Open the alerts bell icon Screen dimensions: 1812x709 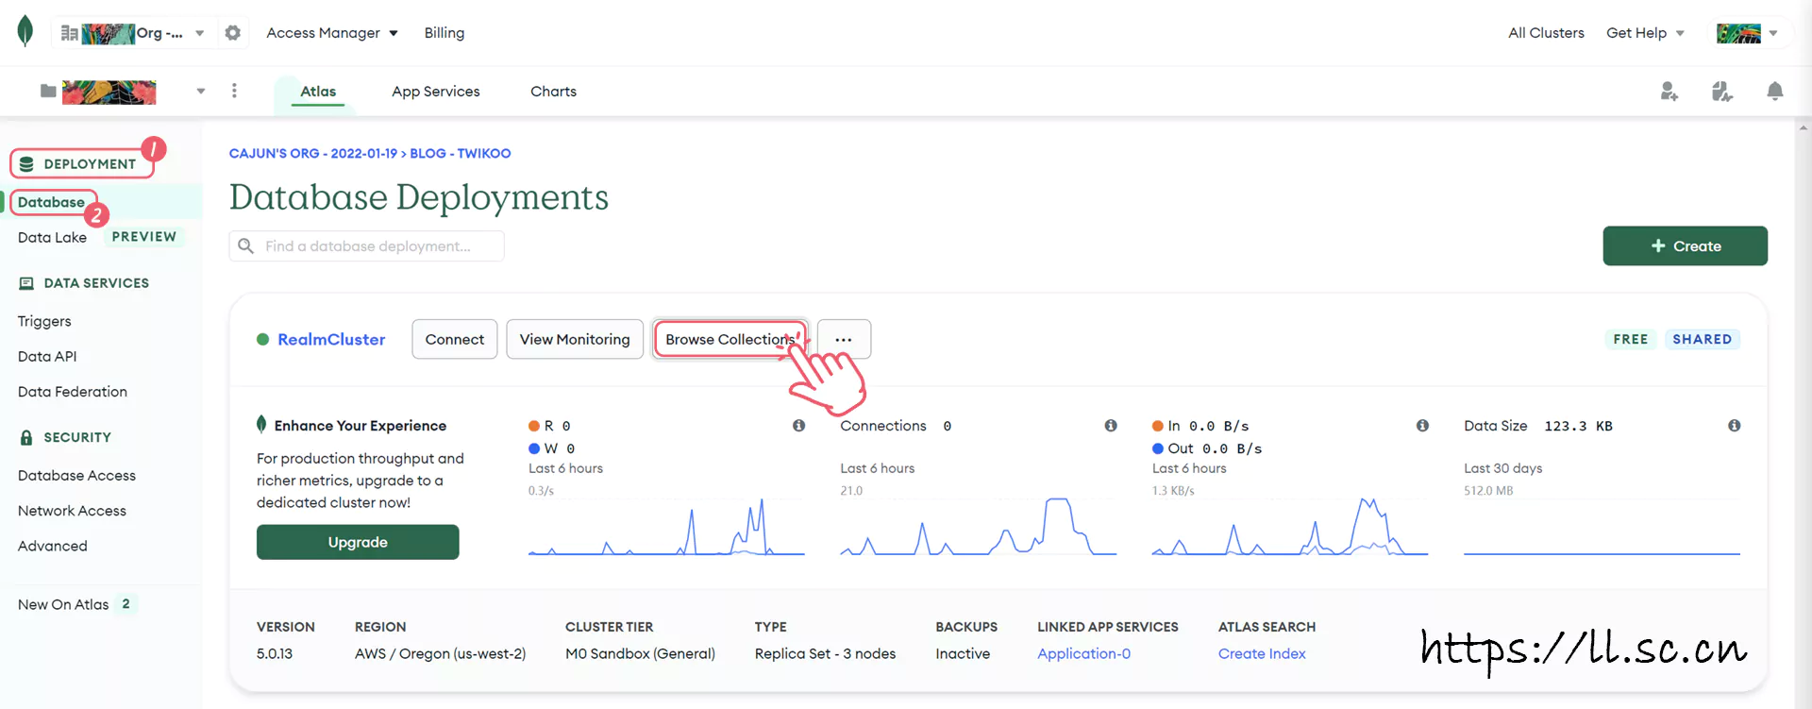point(1774,91)
